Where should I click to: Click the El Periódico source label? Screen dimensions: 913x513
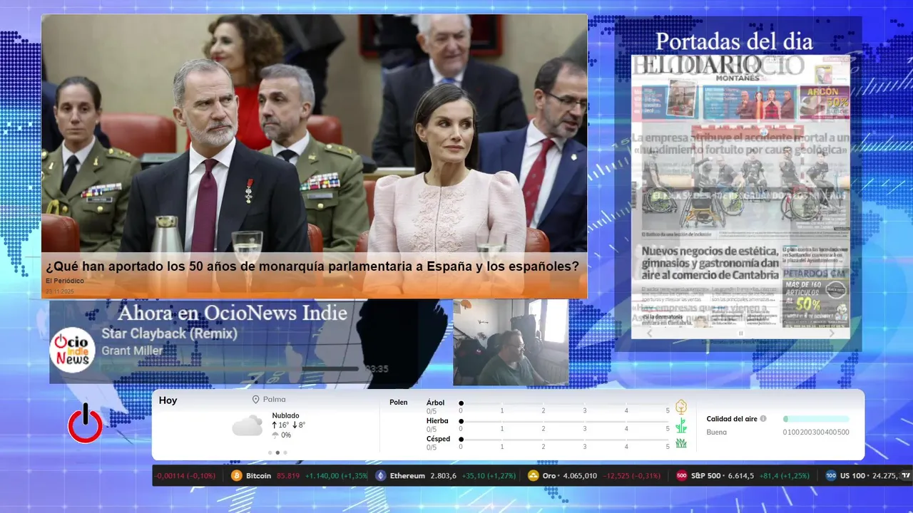(x=64, y=281)
